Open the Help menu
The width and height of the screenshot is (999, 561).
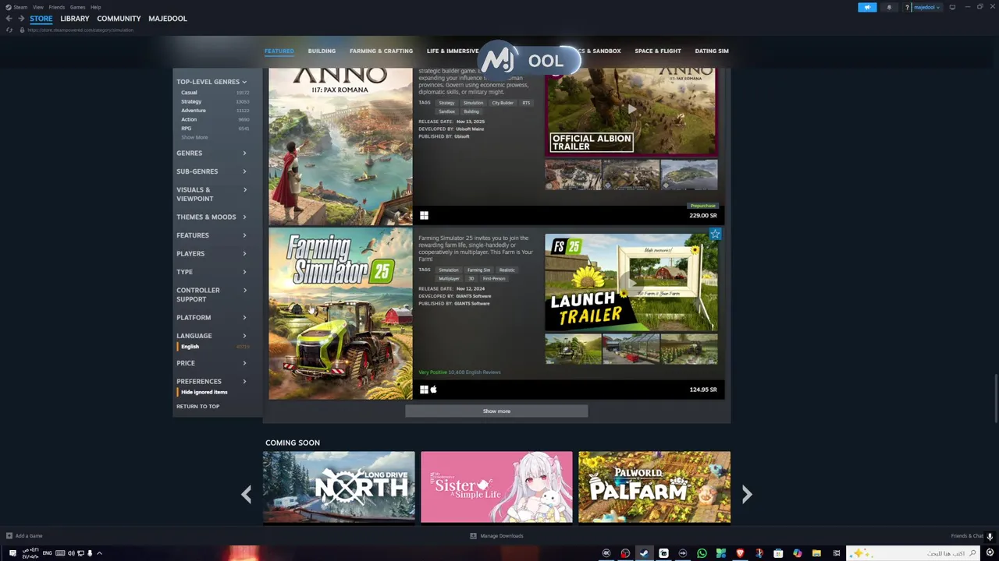click(95, 7)
